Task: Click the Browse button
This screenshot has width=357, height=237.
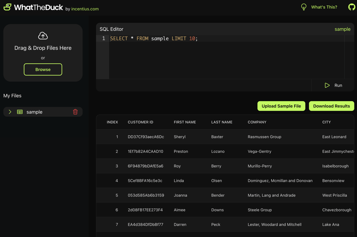Action: (x=43, y=70)
